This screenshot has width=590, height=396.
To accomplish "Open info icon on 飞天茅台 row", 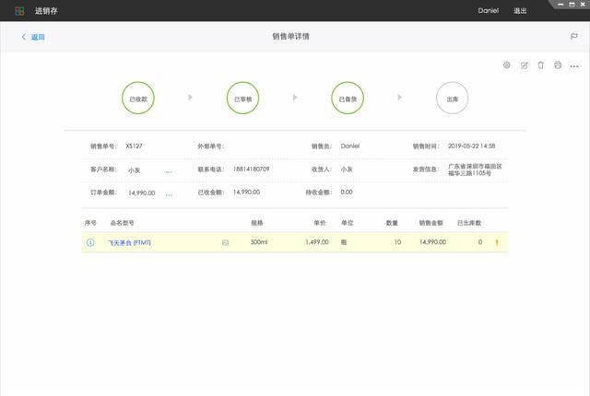I will [90, 242].
